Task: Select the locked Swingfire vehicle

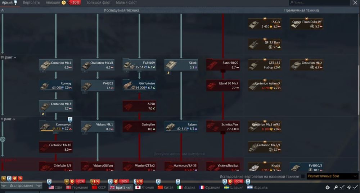Action: click(x=139, y=127)
